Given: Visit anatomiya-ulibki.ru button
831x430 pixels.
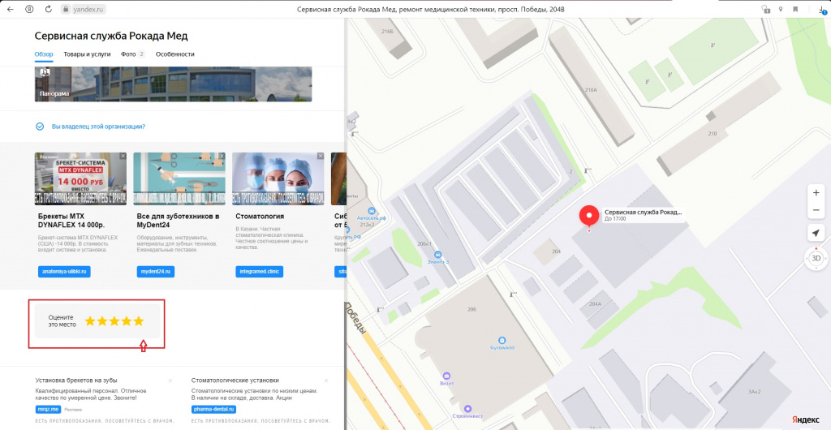Looking at the screenshot, I should pos(64,272).
